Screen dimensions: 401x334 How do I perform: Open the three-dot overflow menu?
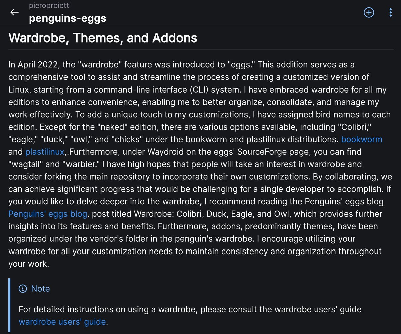coord(391,12)
